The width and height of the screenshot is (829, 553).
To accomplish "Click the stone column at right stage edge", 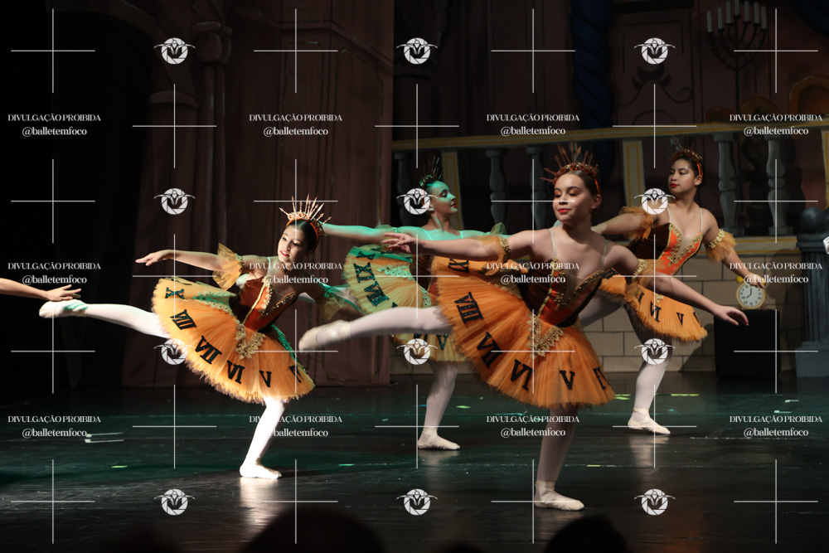I will pyautogui.click(x=812, y=290).
